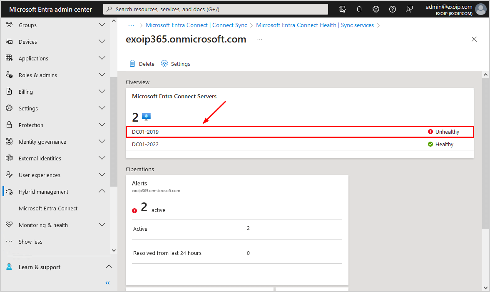
Task: Open the feedback icon in header
Action: pyautogui.click(x=409, y=9)
